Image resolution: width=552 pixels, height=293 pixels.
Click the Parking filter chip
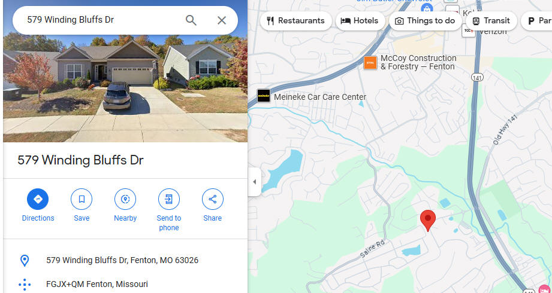(x=538, y=21)
